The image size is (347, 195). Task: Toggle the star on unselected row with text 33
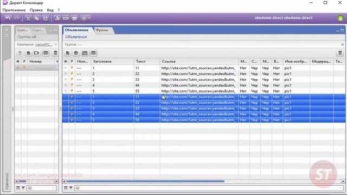click(66, 80)
